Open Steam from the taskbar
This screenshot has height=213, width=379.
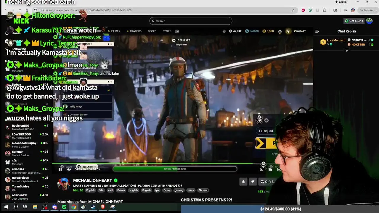pos(93,207)
